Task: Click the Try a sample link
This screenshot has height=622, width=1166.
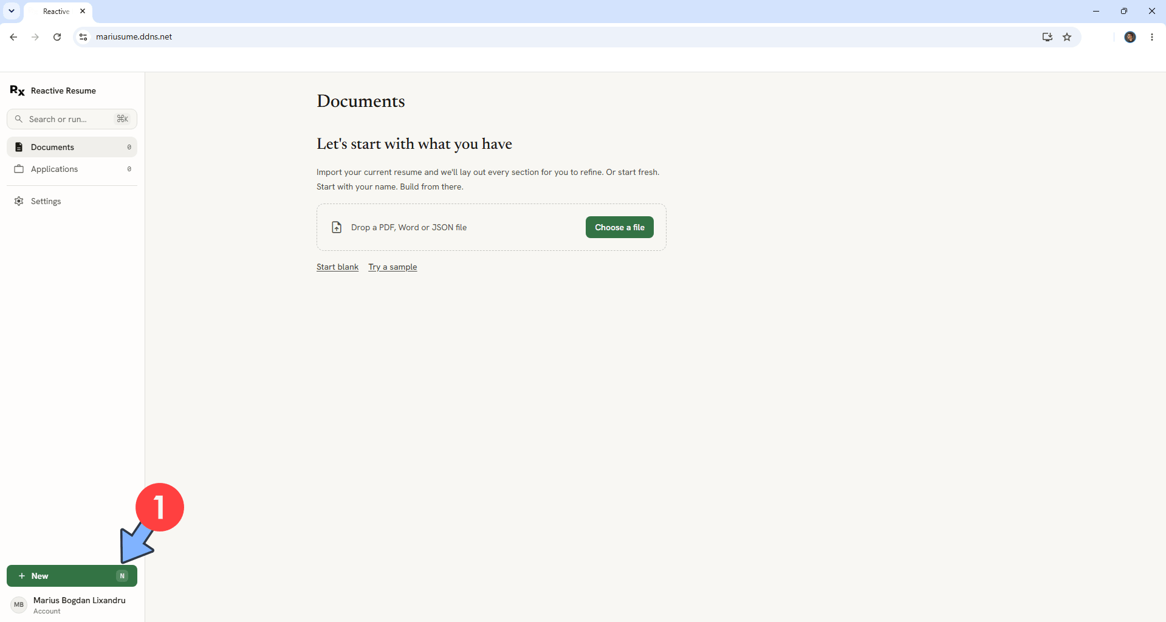Action: pyautogui.click(x=393, y=267)
